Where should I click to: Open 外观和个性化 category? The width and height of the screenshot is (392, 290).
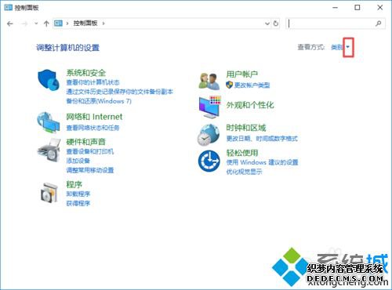coord(250,105)
